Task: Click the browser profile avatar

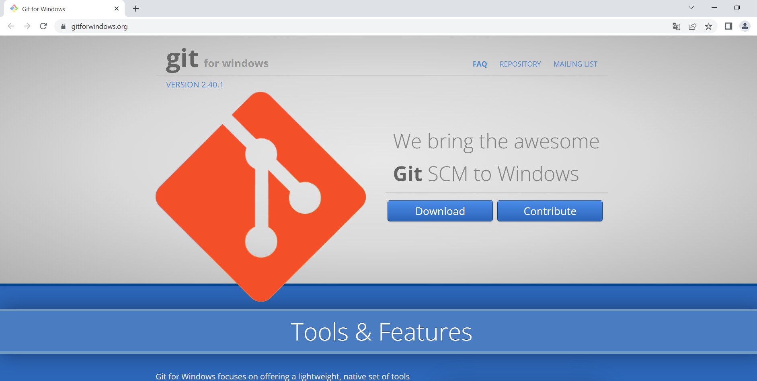Action: tap(745, 26)
